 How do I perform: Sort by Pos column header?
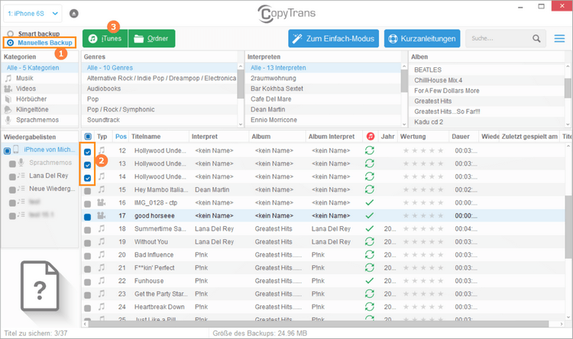121,136
